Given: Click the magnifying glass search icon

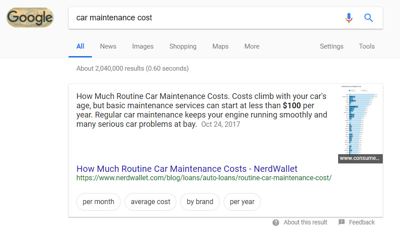Looking at the screenshot, I should click(x=369, y=18).
